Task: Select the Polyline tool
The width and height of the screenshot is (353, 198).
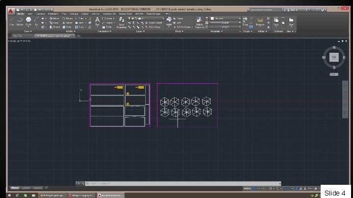Action: (20, 20)
